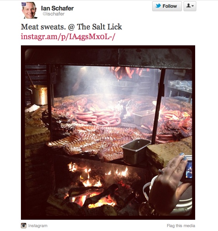Click the NY Giants logo on avatar
This screenshot has height=231, width=218.
(24, 4)
